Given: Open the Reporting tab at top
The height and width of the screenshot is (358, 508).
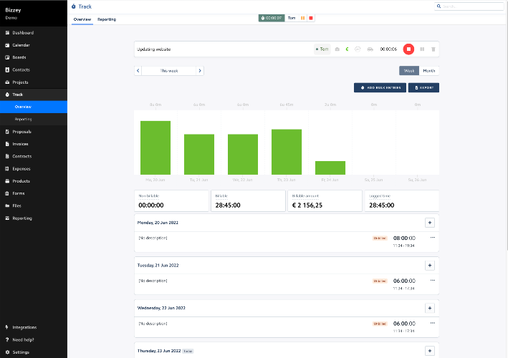Looking at the screenshot, I should (x=107, y=19).
